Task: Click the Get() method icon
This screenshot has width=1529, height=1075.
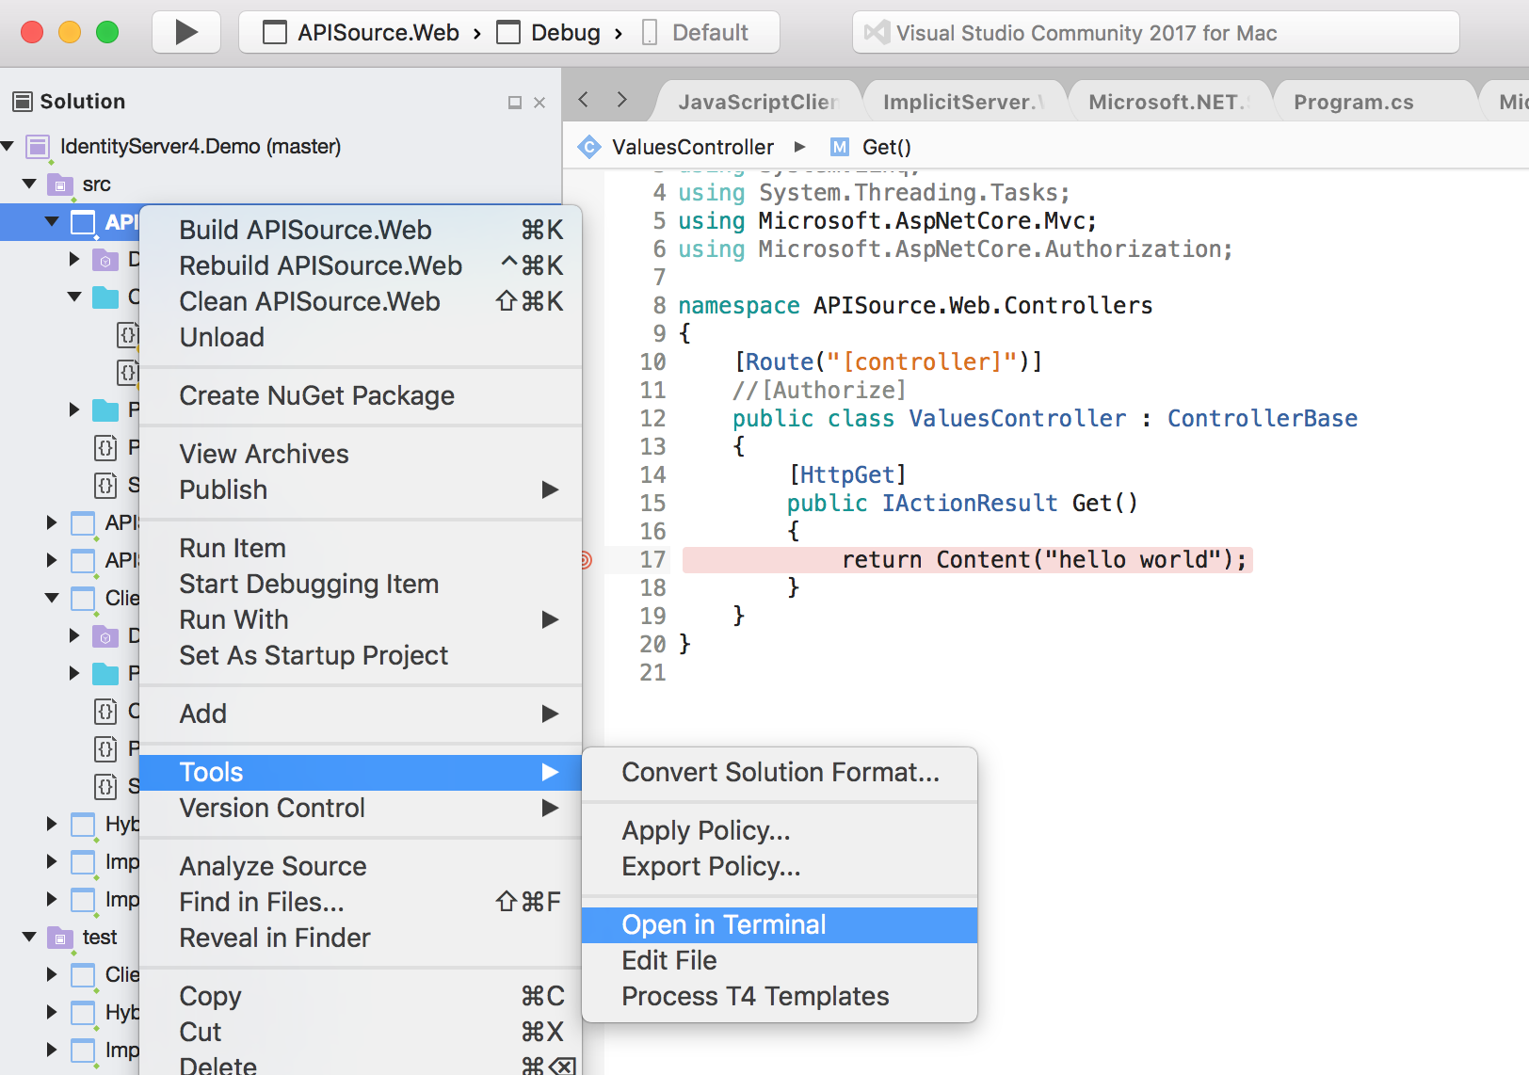Action: click(839, 147)
